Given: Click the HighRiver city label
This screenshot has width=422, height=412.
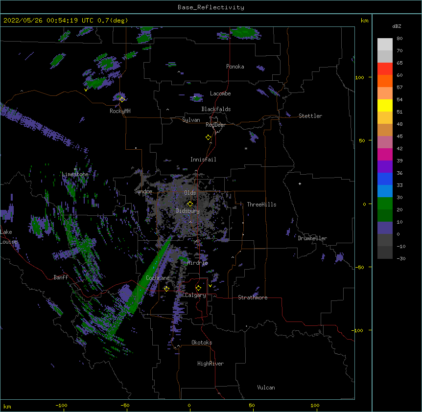Looking at the screenshot, I should pos(211,364).
